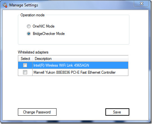152x124 pixels.
Task: Click the Manage Settings title bar text
Action: [x=24, y=5]
